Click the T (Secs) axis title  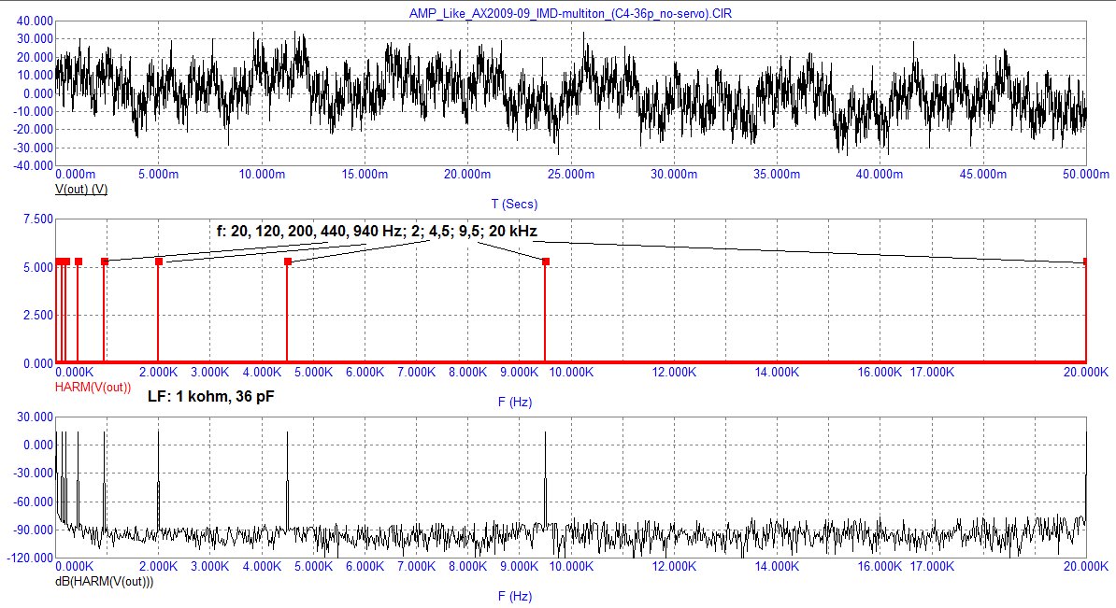[x=515, y=205]
